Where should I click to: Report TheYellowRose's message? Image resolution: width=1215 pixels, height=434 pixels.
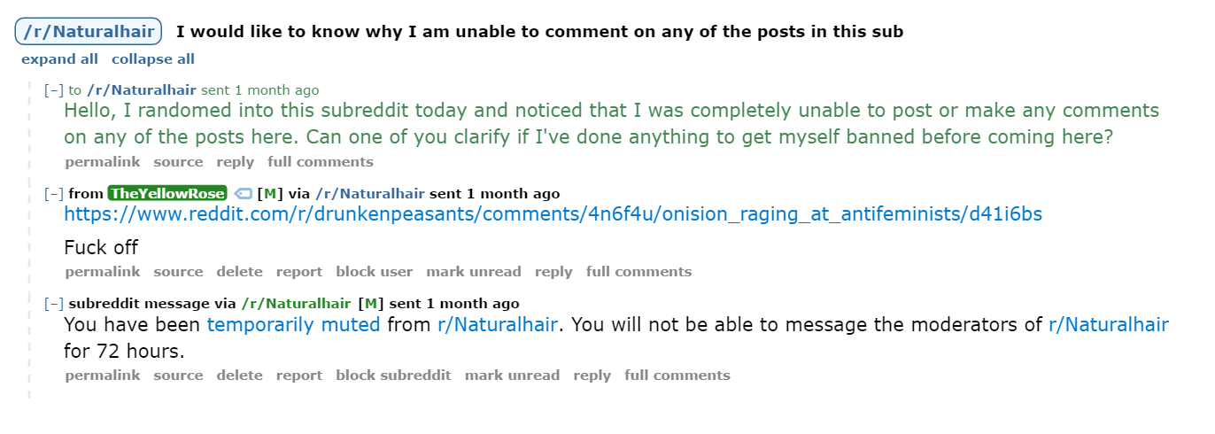(299, 272)
